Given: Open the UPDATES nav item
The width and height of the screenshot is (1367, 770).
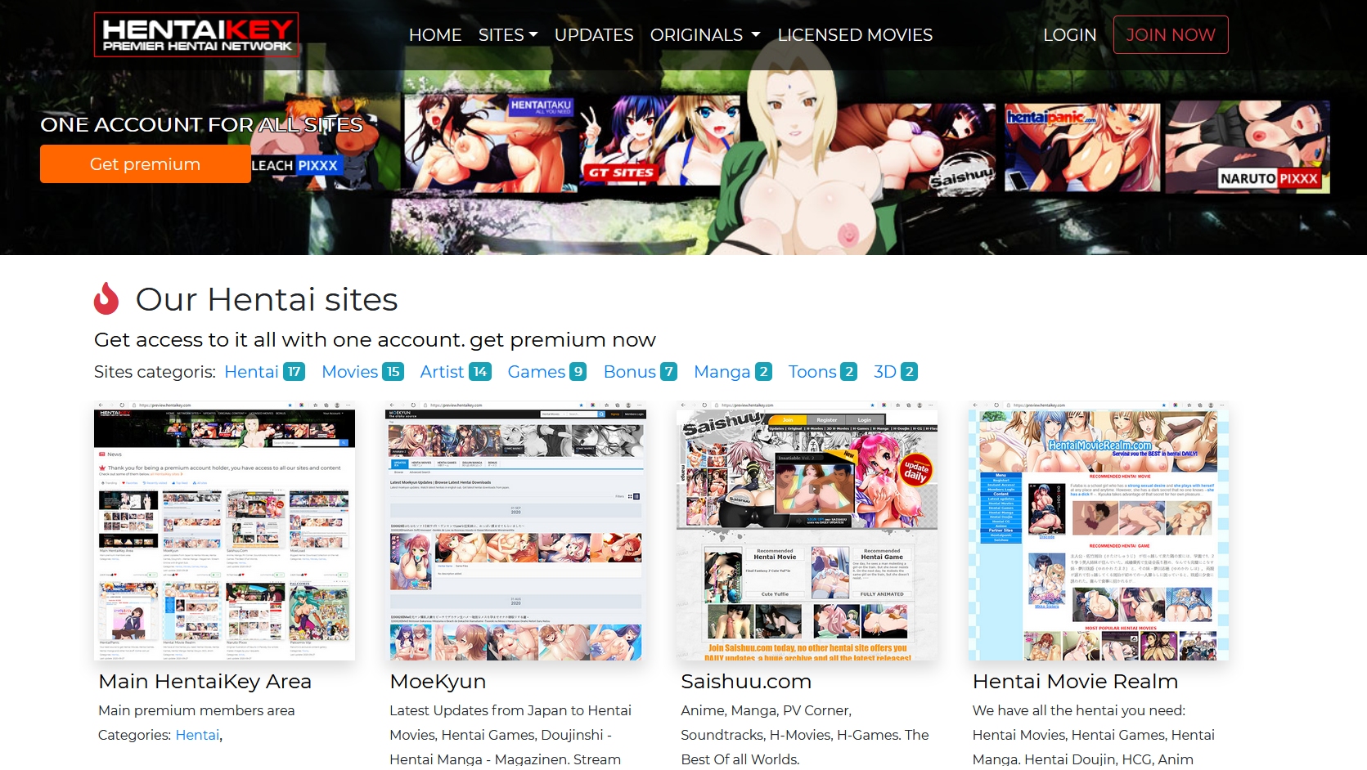Looking at the screenshot, I should tap(593, 35).
